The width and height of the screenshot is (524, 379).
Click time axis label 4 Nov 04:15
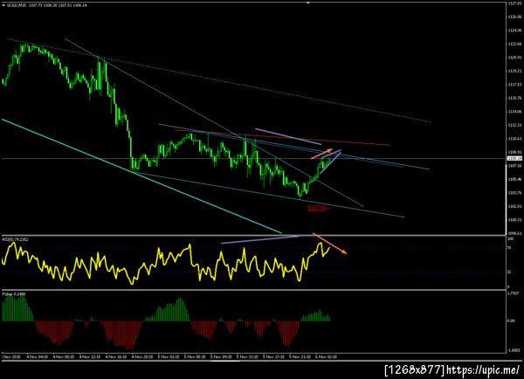pyautogui.click(x=37, y=357)
